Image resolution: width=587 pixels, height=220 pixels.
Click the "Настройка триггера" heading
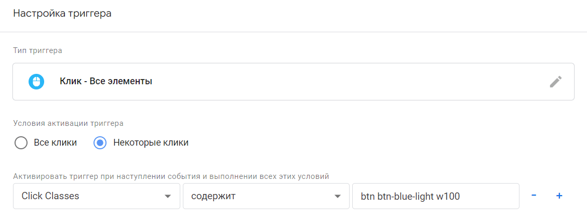point(62,14)
